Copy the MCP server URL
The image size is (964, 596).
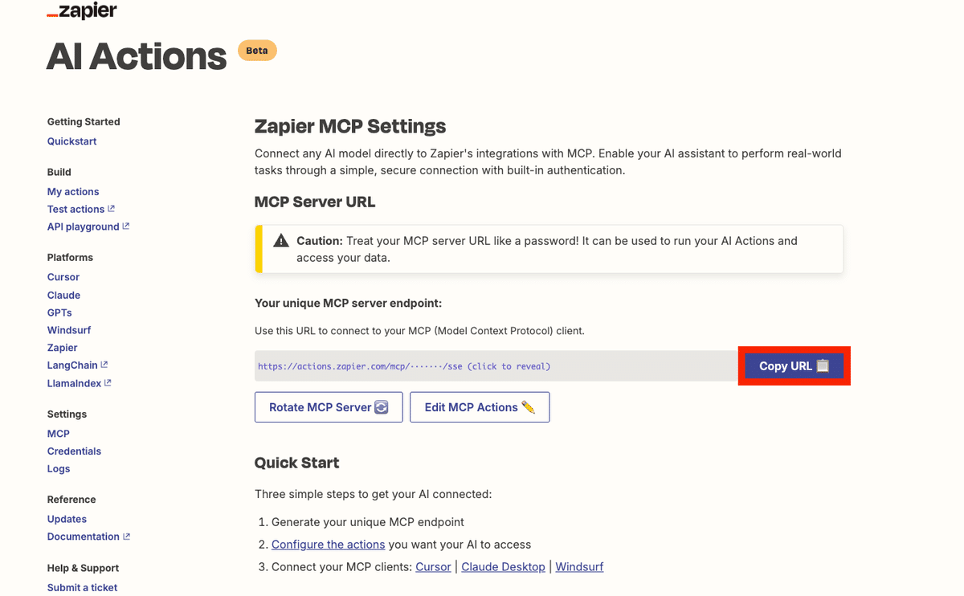click(794, 365)
